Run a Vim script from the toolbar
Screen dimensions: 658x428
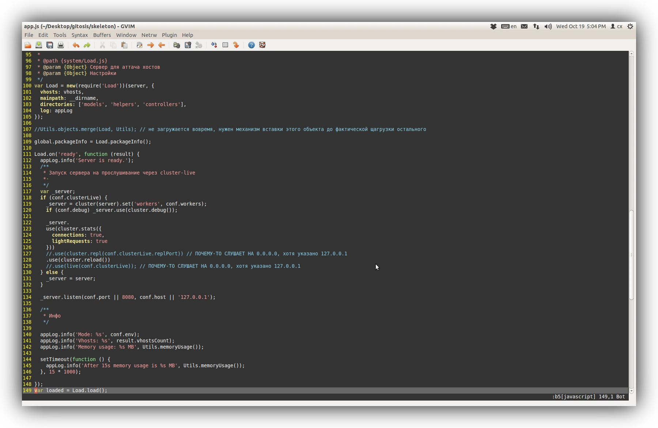pyautogui.click(x=199, y=45)
